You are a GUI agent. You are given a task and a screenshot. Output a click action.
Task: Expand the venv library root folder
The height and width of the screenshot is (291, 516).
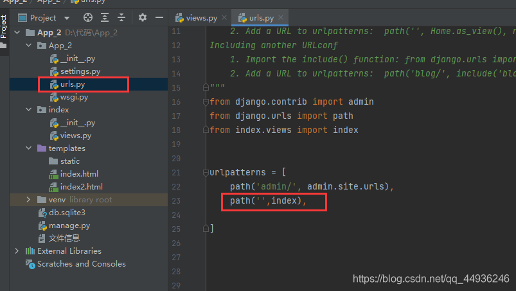29,200
